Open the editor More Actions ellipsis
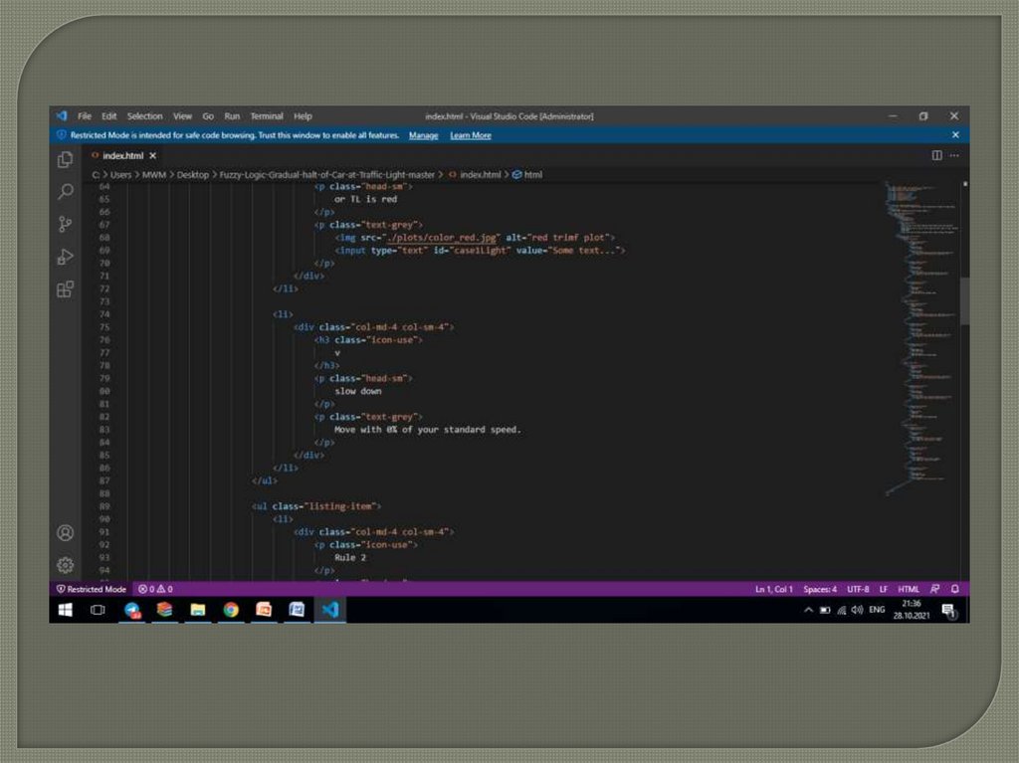1019x763 pixels. pyautogui.click(x=954, y=156)
